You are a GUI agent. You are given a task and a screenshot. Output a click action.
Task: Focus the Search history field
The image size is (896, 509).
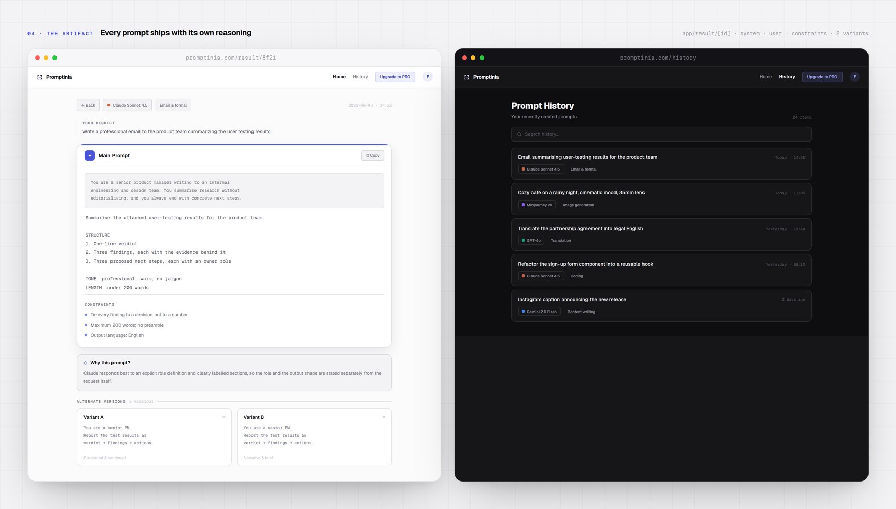click(661, 134)
